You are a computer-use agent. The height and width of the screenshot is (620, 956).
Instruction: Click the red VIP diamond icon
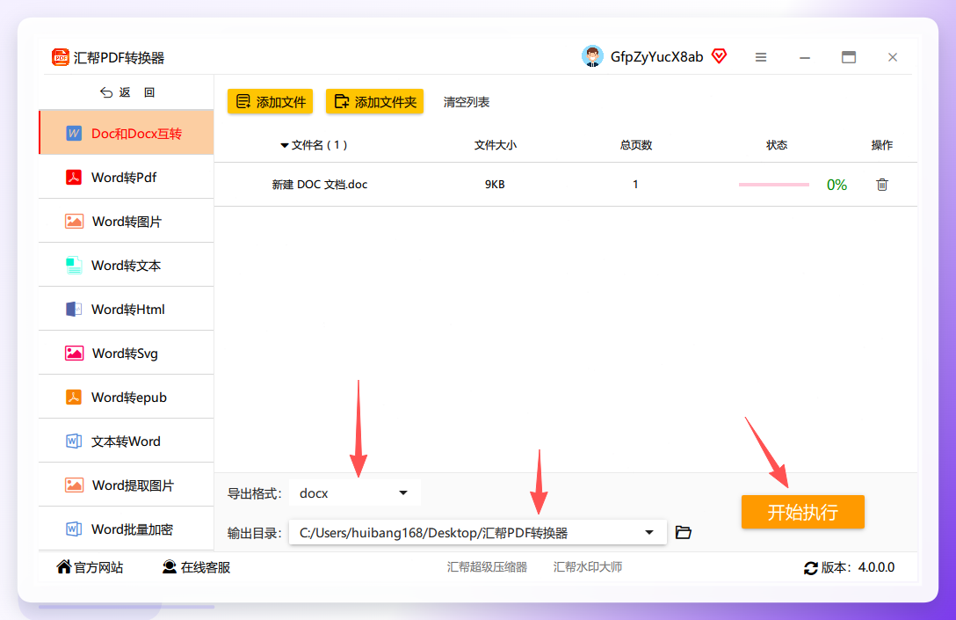(x=720, y=56)
